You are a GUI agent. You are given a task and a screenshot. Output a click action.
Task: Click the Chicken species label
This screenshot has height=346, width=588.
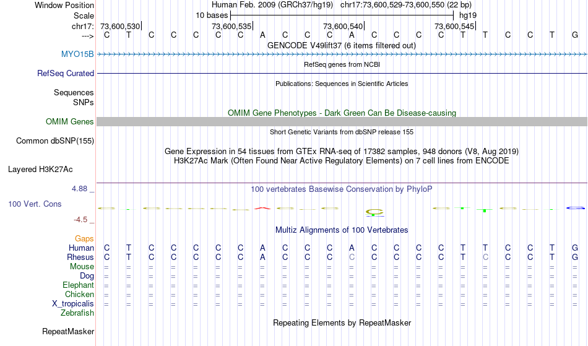click(79, 294)
